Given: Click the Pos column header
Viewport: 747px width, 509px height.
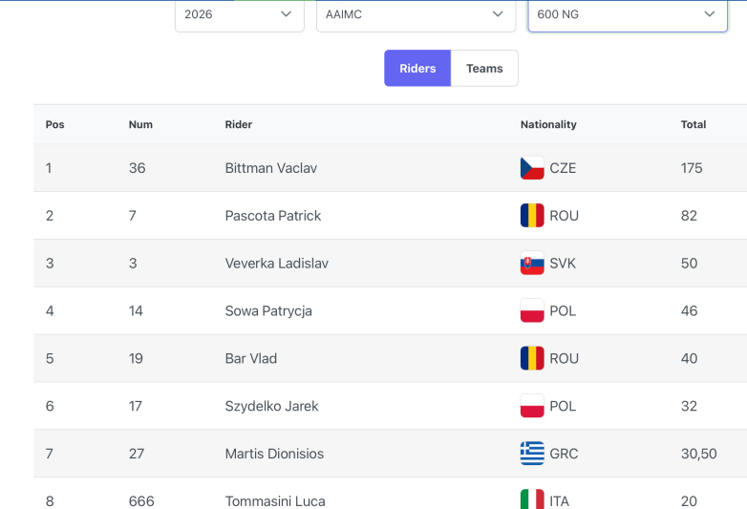Looking at the screenshot, I should coord(54,124).
